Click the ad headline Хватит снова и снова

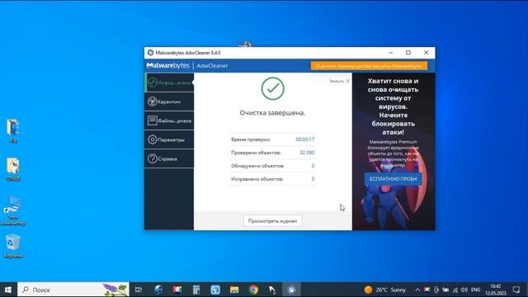393,106
